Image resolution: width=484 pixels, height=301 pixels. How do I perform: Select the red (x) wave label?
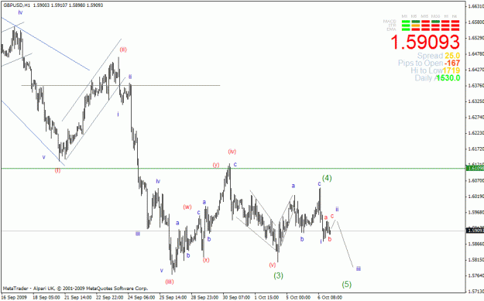[x=206, y=260]
